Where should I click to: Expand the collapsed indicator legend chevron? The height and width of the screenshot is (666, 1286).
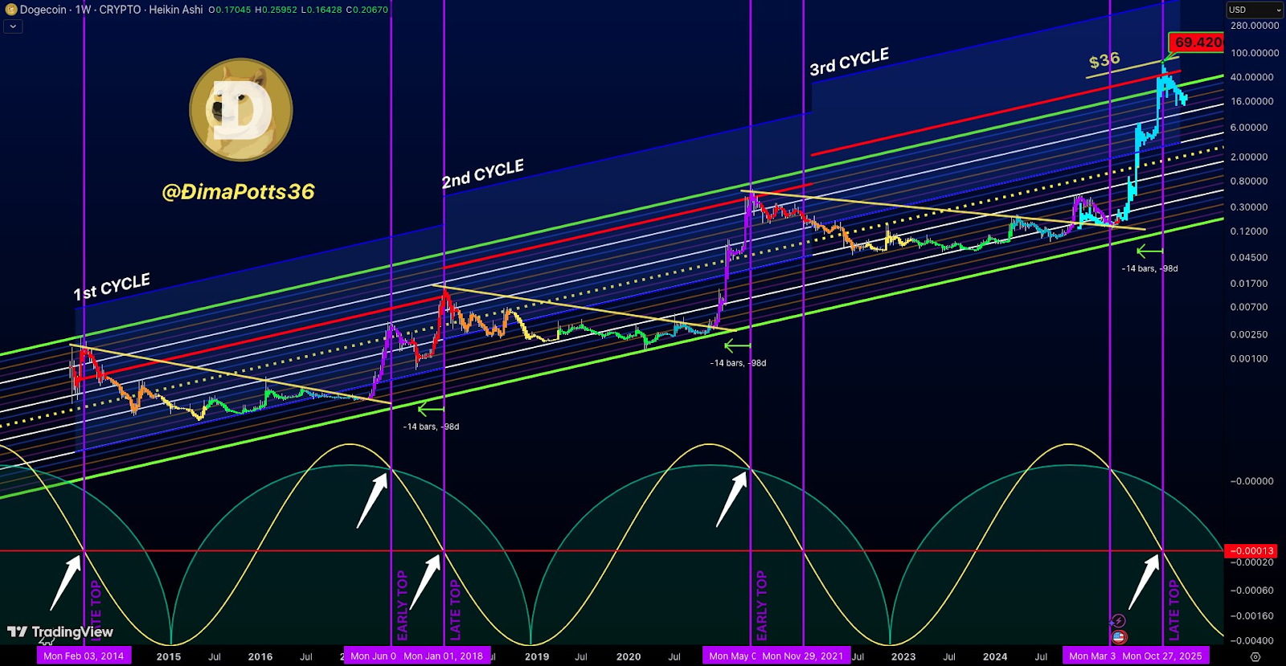click(13, 27)
